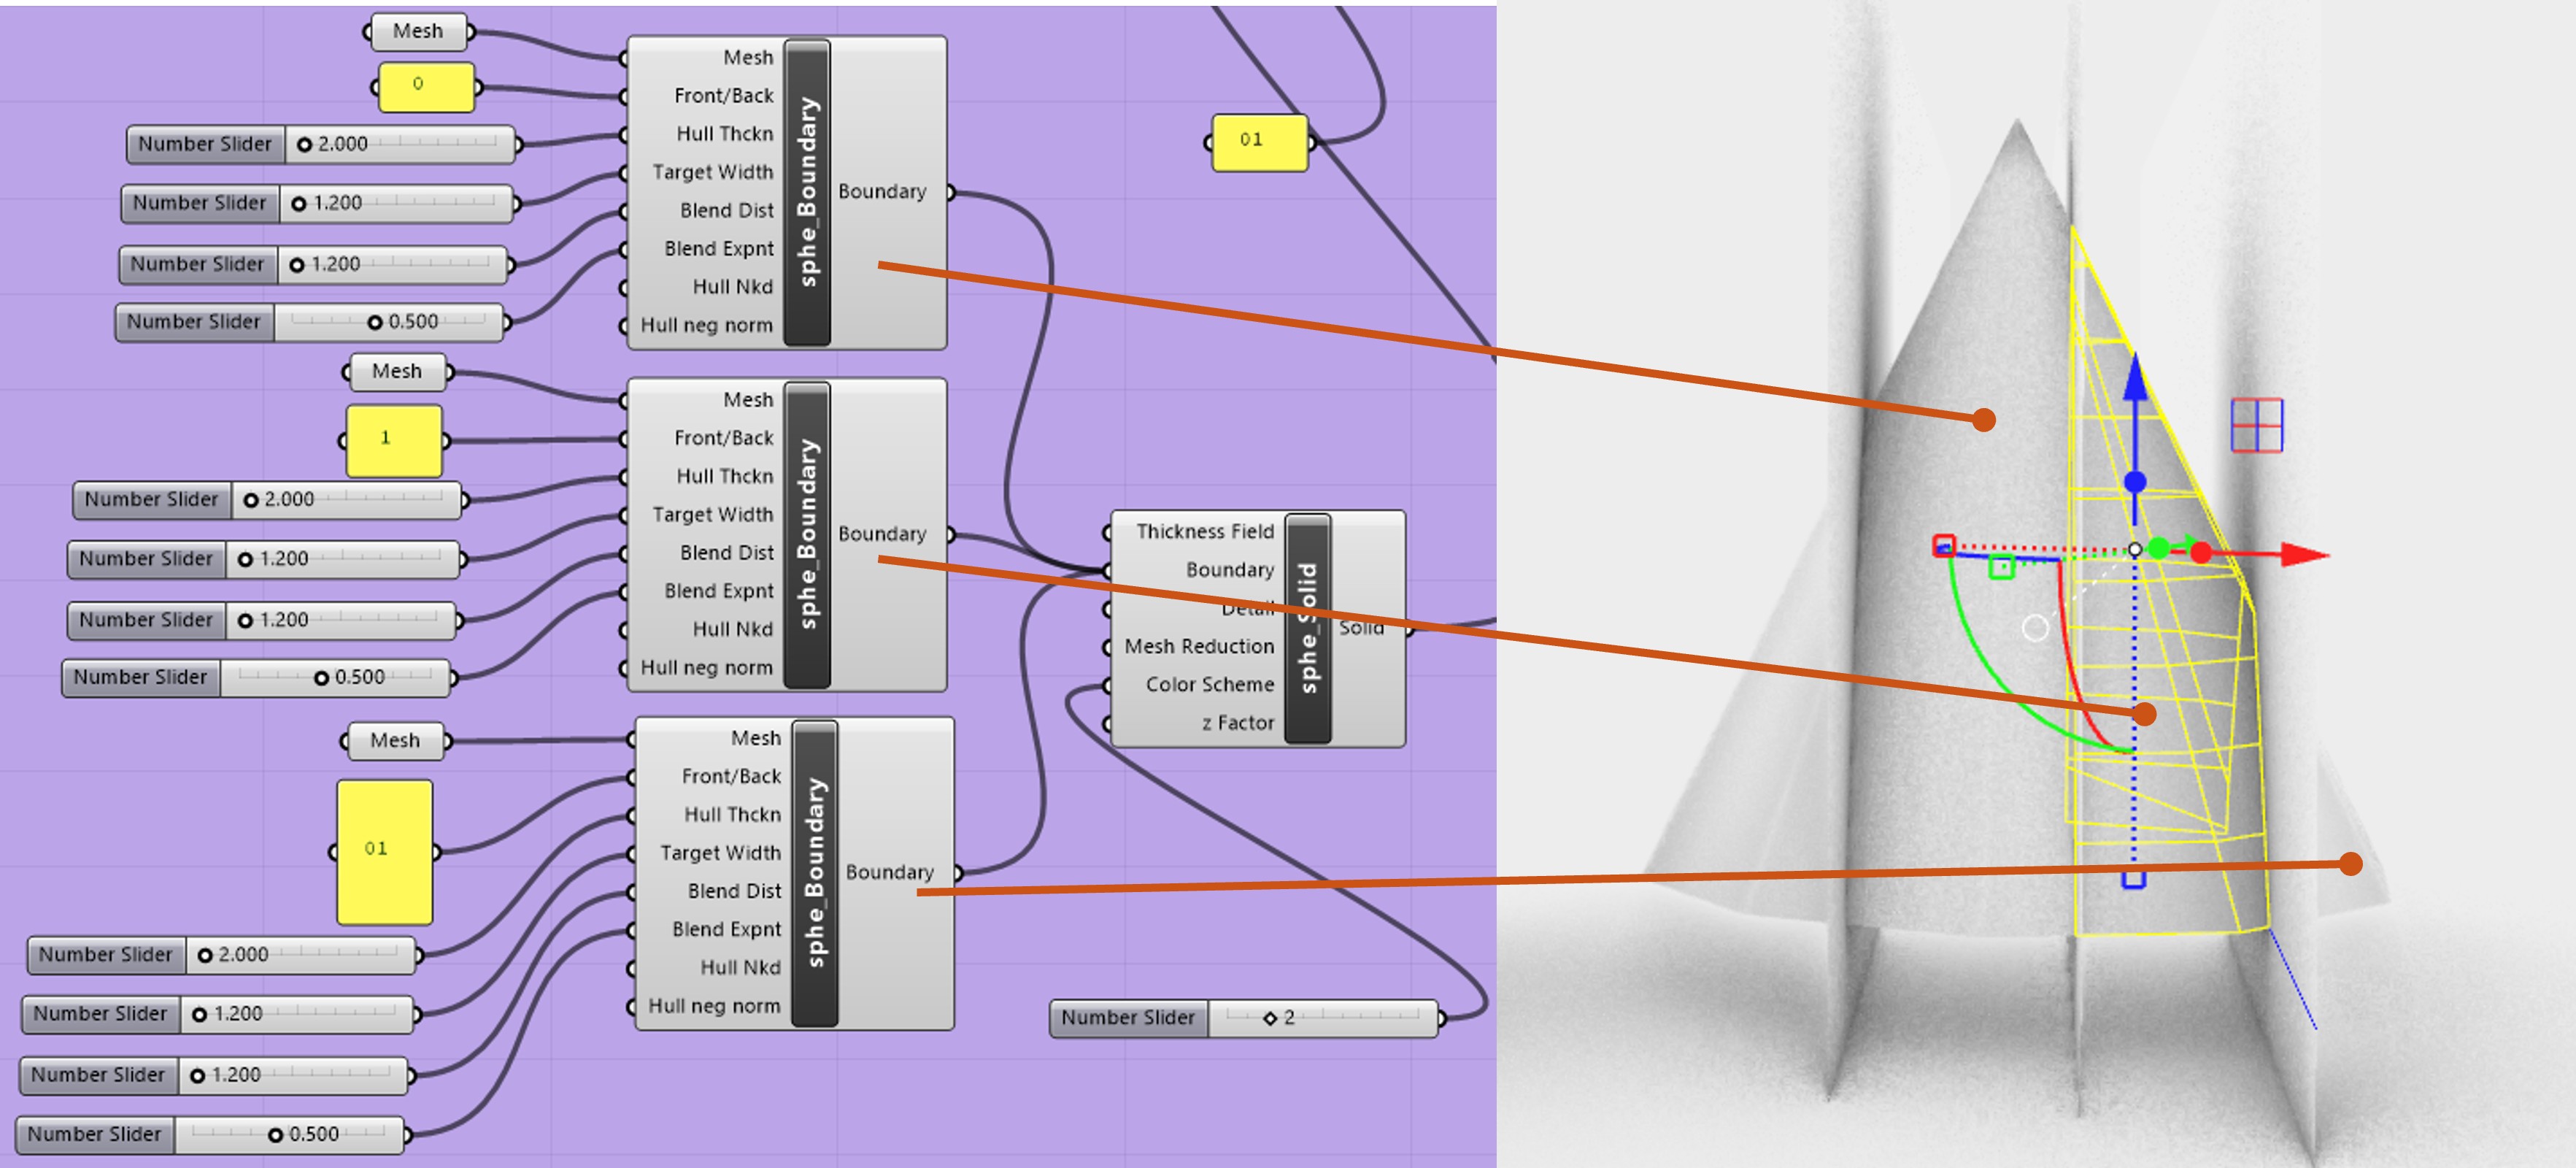
Task: Click the Number Slider label beside value 2
Action: tap(1127, 1018)
